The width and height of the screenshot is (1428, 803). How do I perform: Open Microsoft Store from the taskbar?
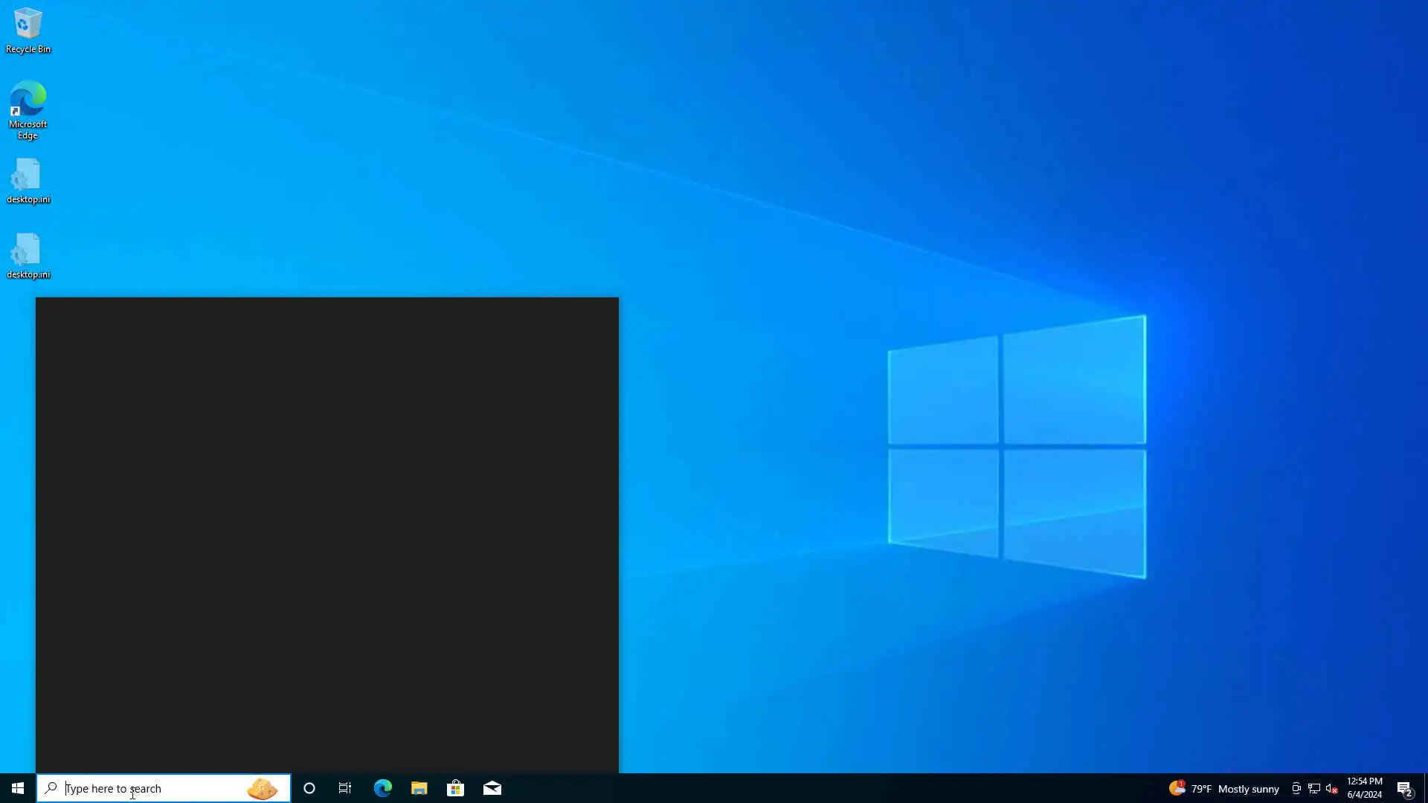[x=455, y=788]
